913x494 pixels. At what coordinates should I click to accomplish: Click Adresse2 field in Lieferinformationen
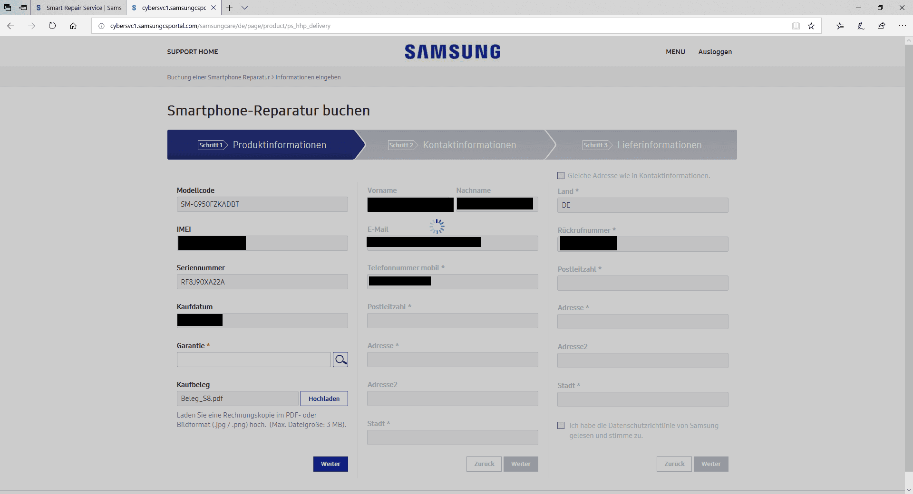643,361
